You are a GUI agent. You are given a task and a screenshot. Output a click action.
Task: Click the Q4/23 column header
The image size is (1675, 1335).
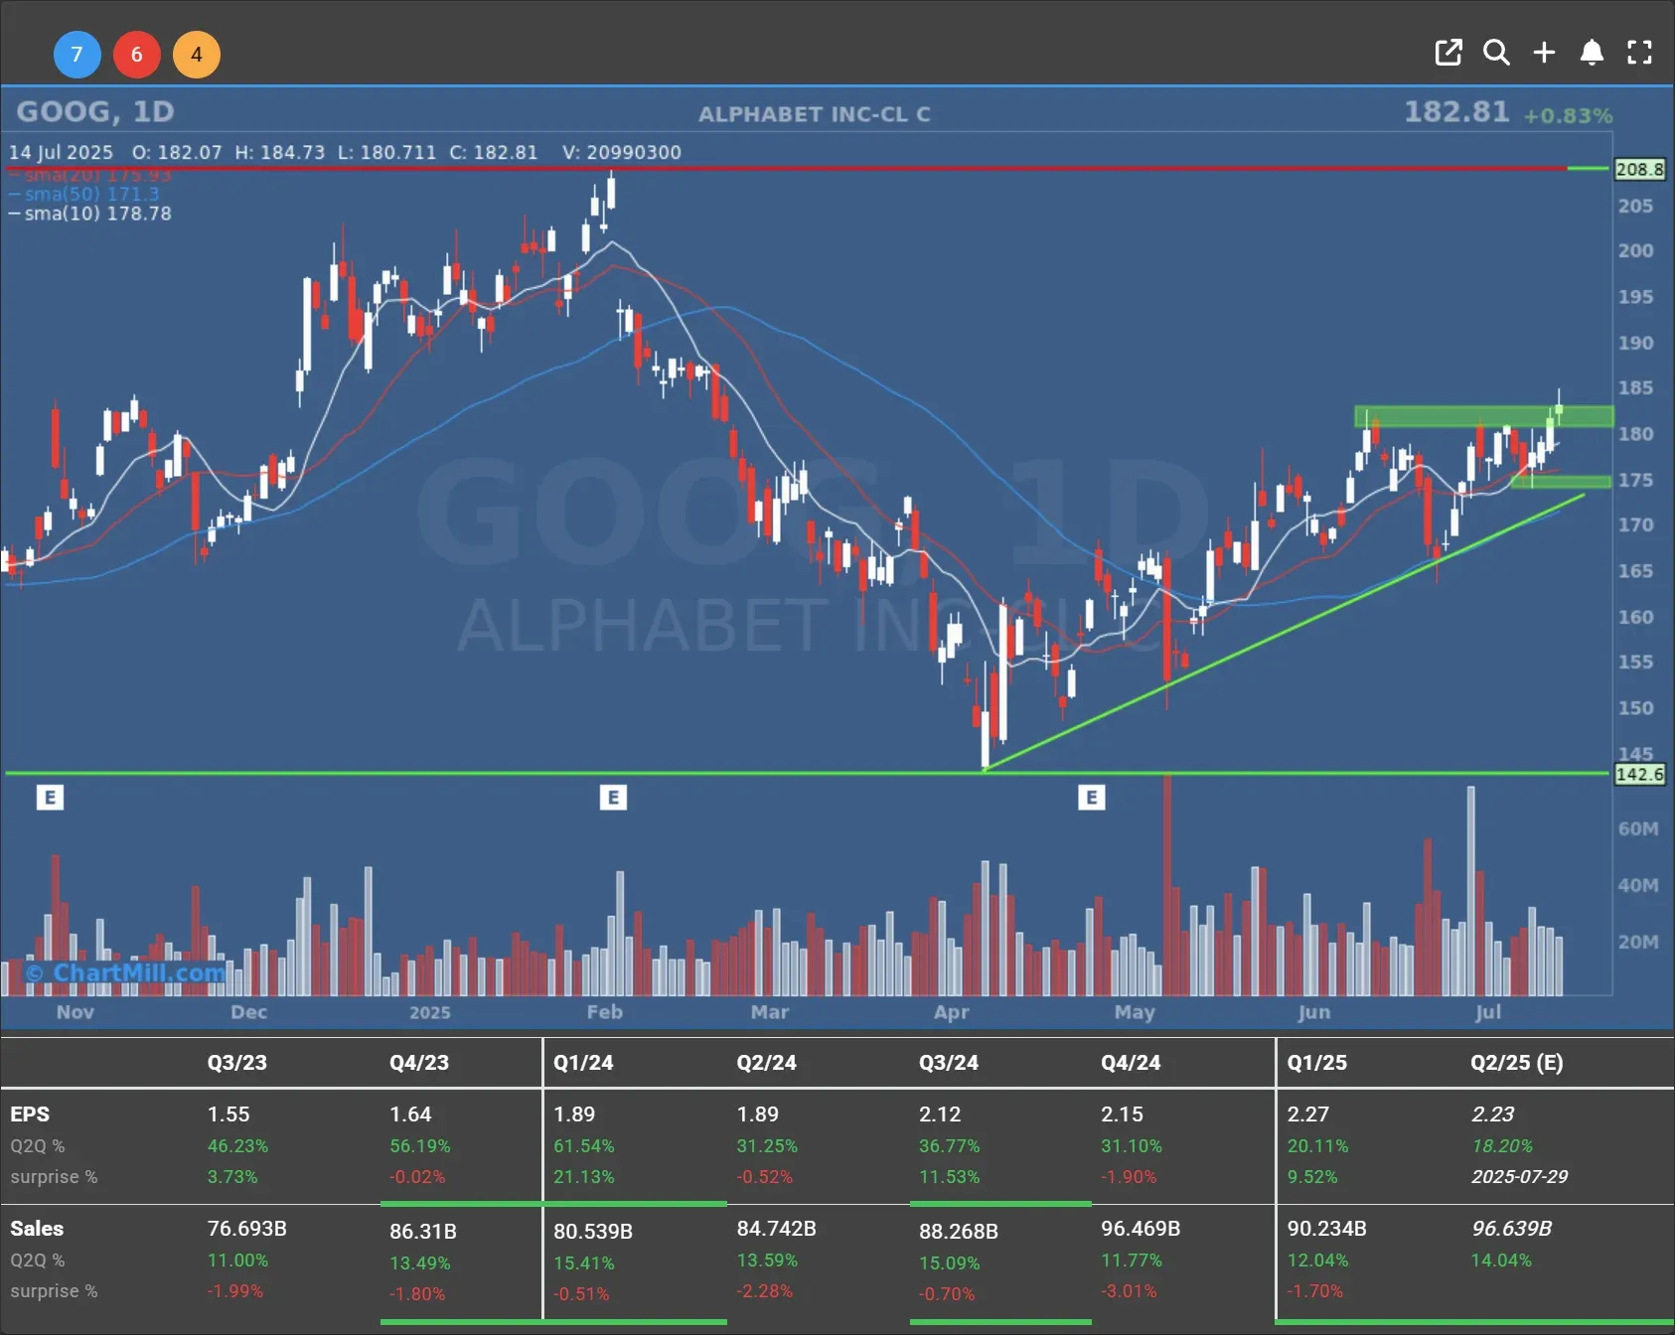419,1062
